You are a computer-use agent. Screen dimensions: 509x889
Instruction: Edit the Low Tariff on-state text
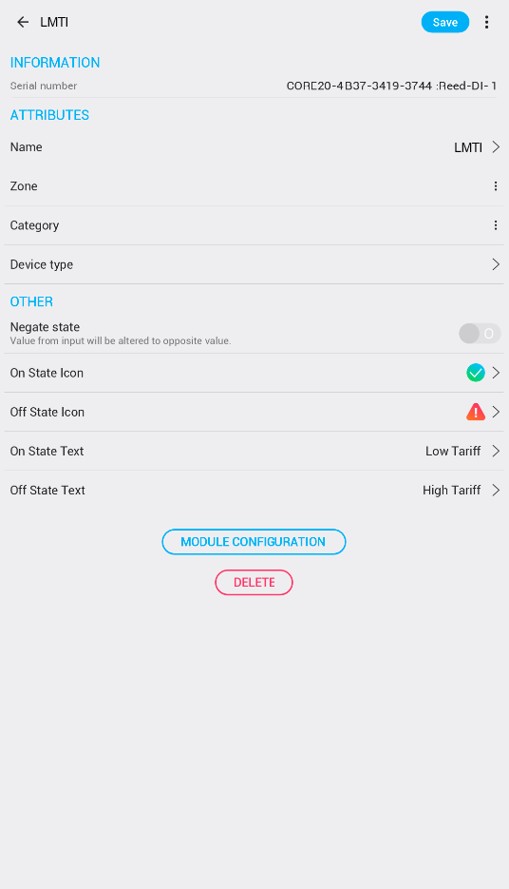click(x=453, y=451)
